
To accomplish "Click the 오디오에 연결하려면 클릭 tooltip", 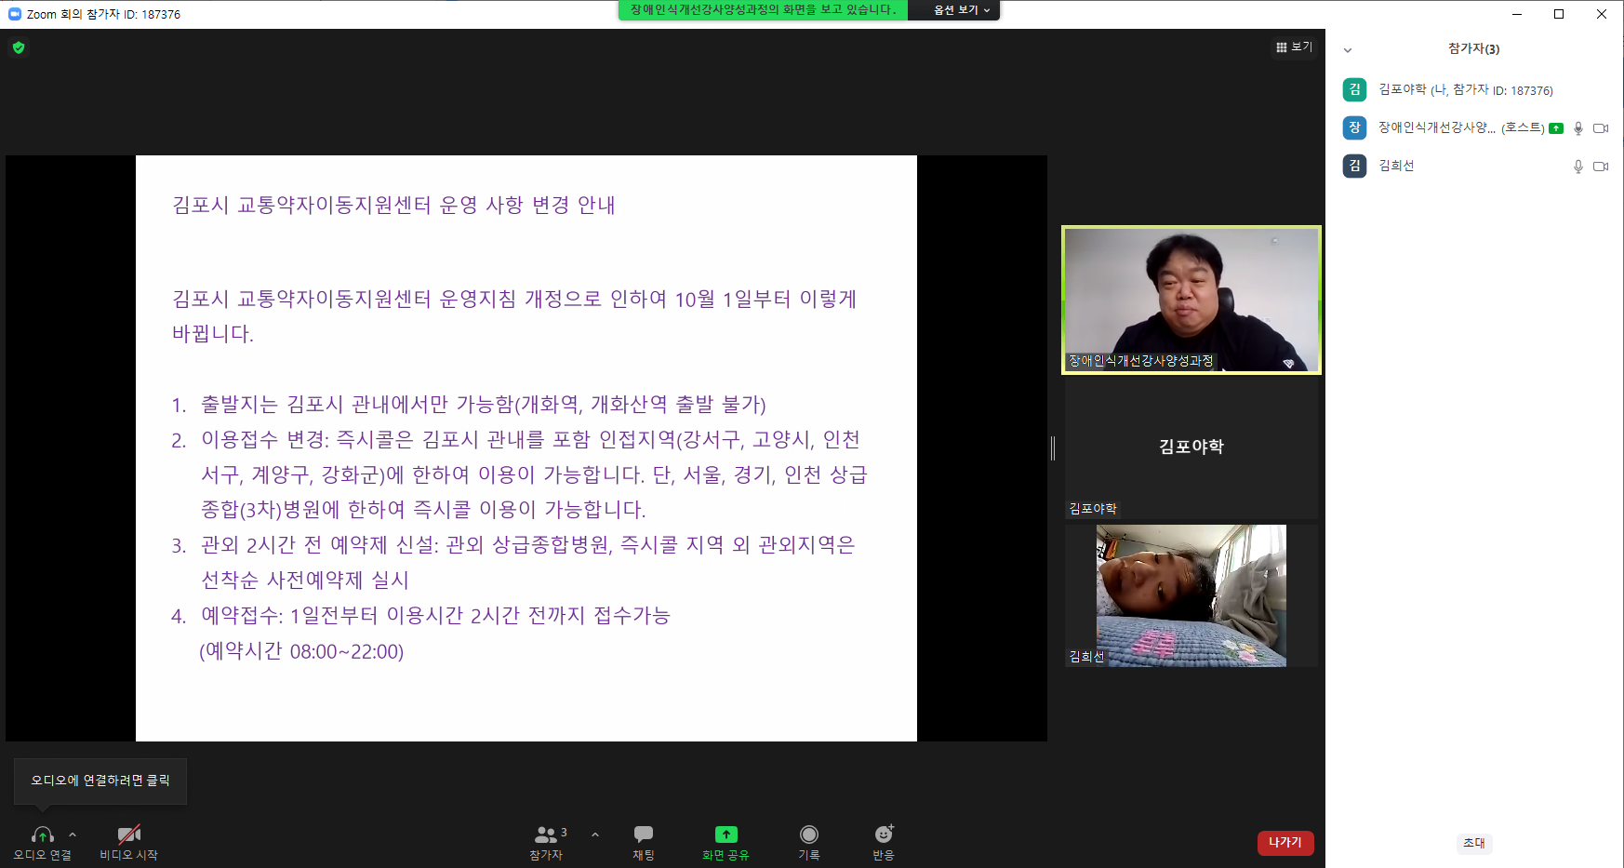I will pyautogui.click(x=100, y=781).
